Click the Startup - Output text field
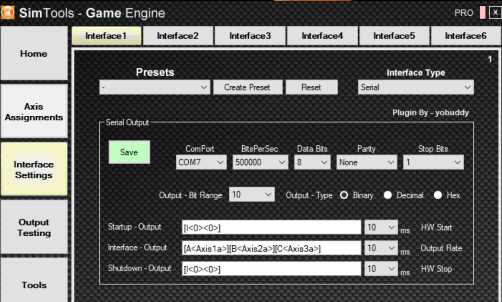The height and width of the screenshot is (302, 502). [x=271, y=227]
